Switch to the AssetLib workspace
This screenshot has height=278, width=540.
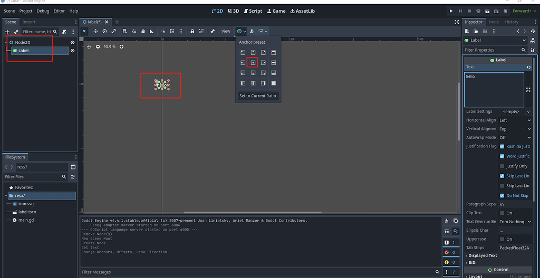tap(302, 11)
